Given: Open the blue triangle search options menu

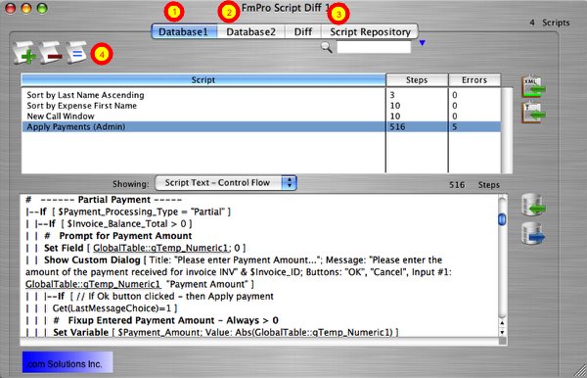Looking at the screenshot, I should click(x=423, y=43).
